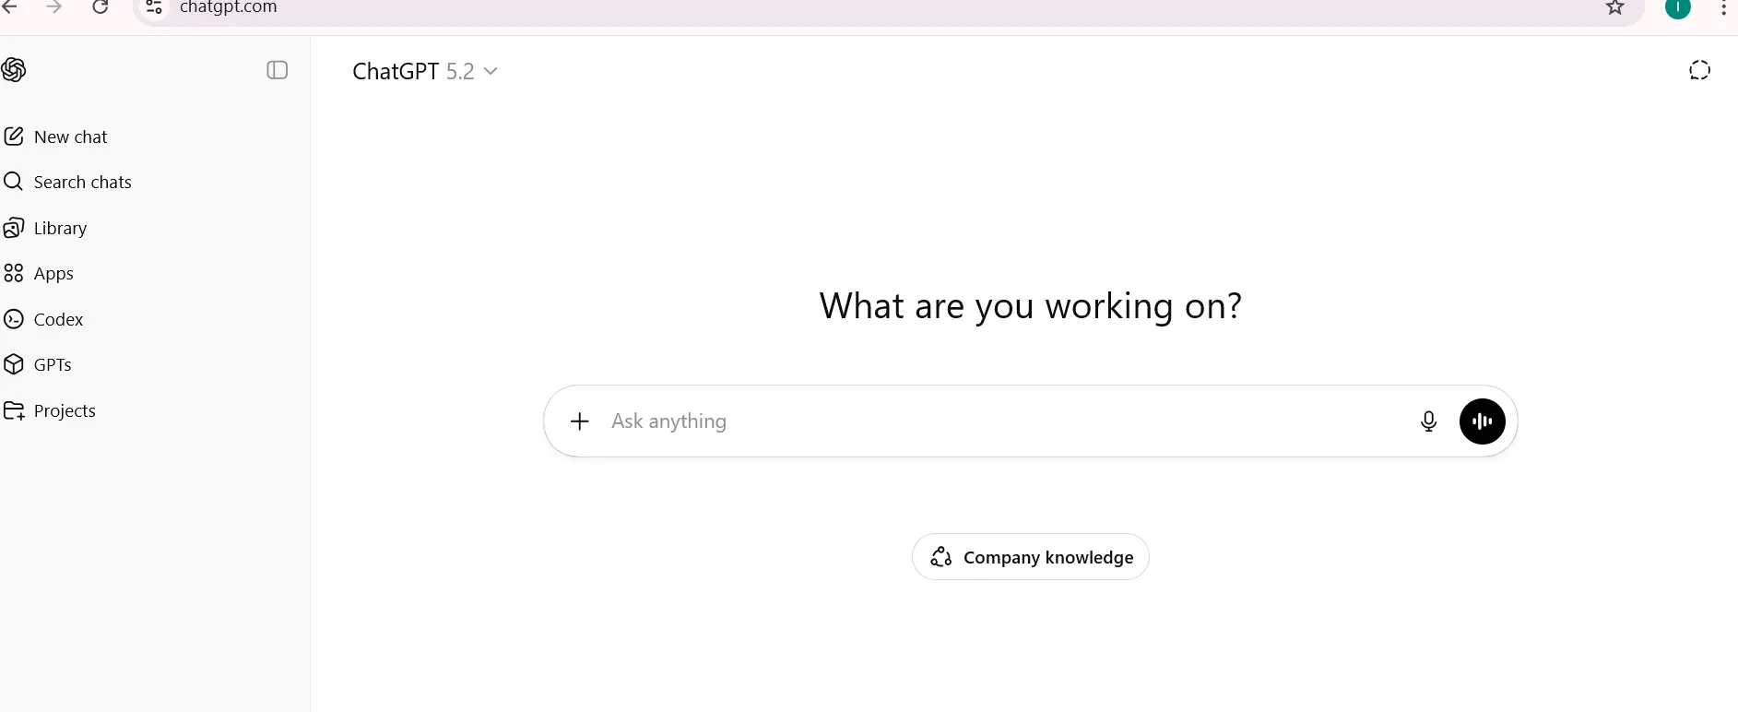
Task: Focus the Ask anything input field
Action: tap(1005, 421)
